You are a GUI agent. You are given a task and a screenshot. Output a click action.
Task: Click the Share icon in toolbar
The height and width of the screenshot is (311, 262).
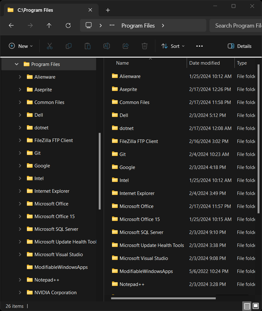[x=126, y=46]
